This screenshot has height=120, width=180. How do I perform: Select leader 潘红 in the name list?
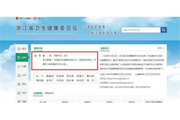(x=90, y=80)
